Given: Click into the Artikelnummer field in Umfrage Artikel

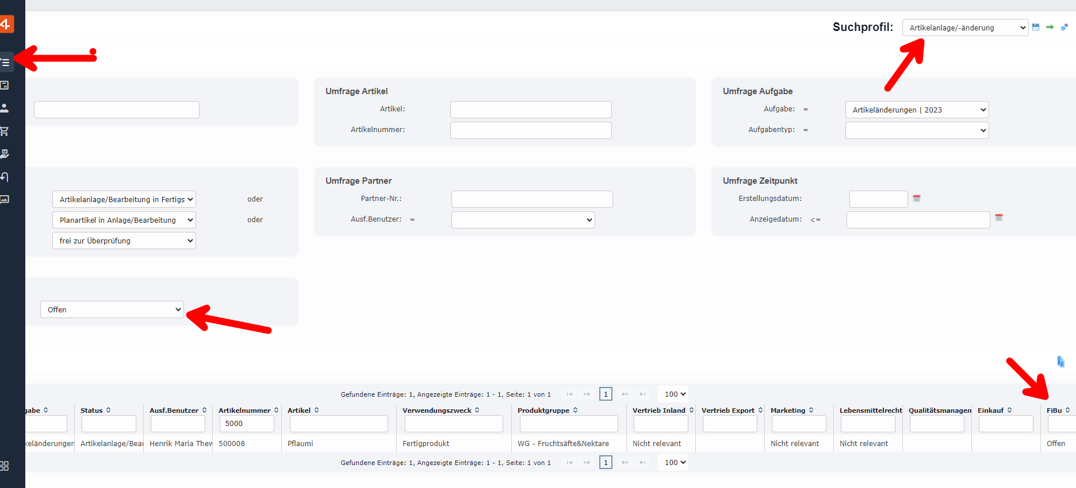Looking at the screenshot, I should pyautogui.click(x=530, y=130).
